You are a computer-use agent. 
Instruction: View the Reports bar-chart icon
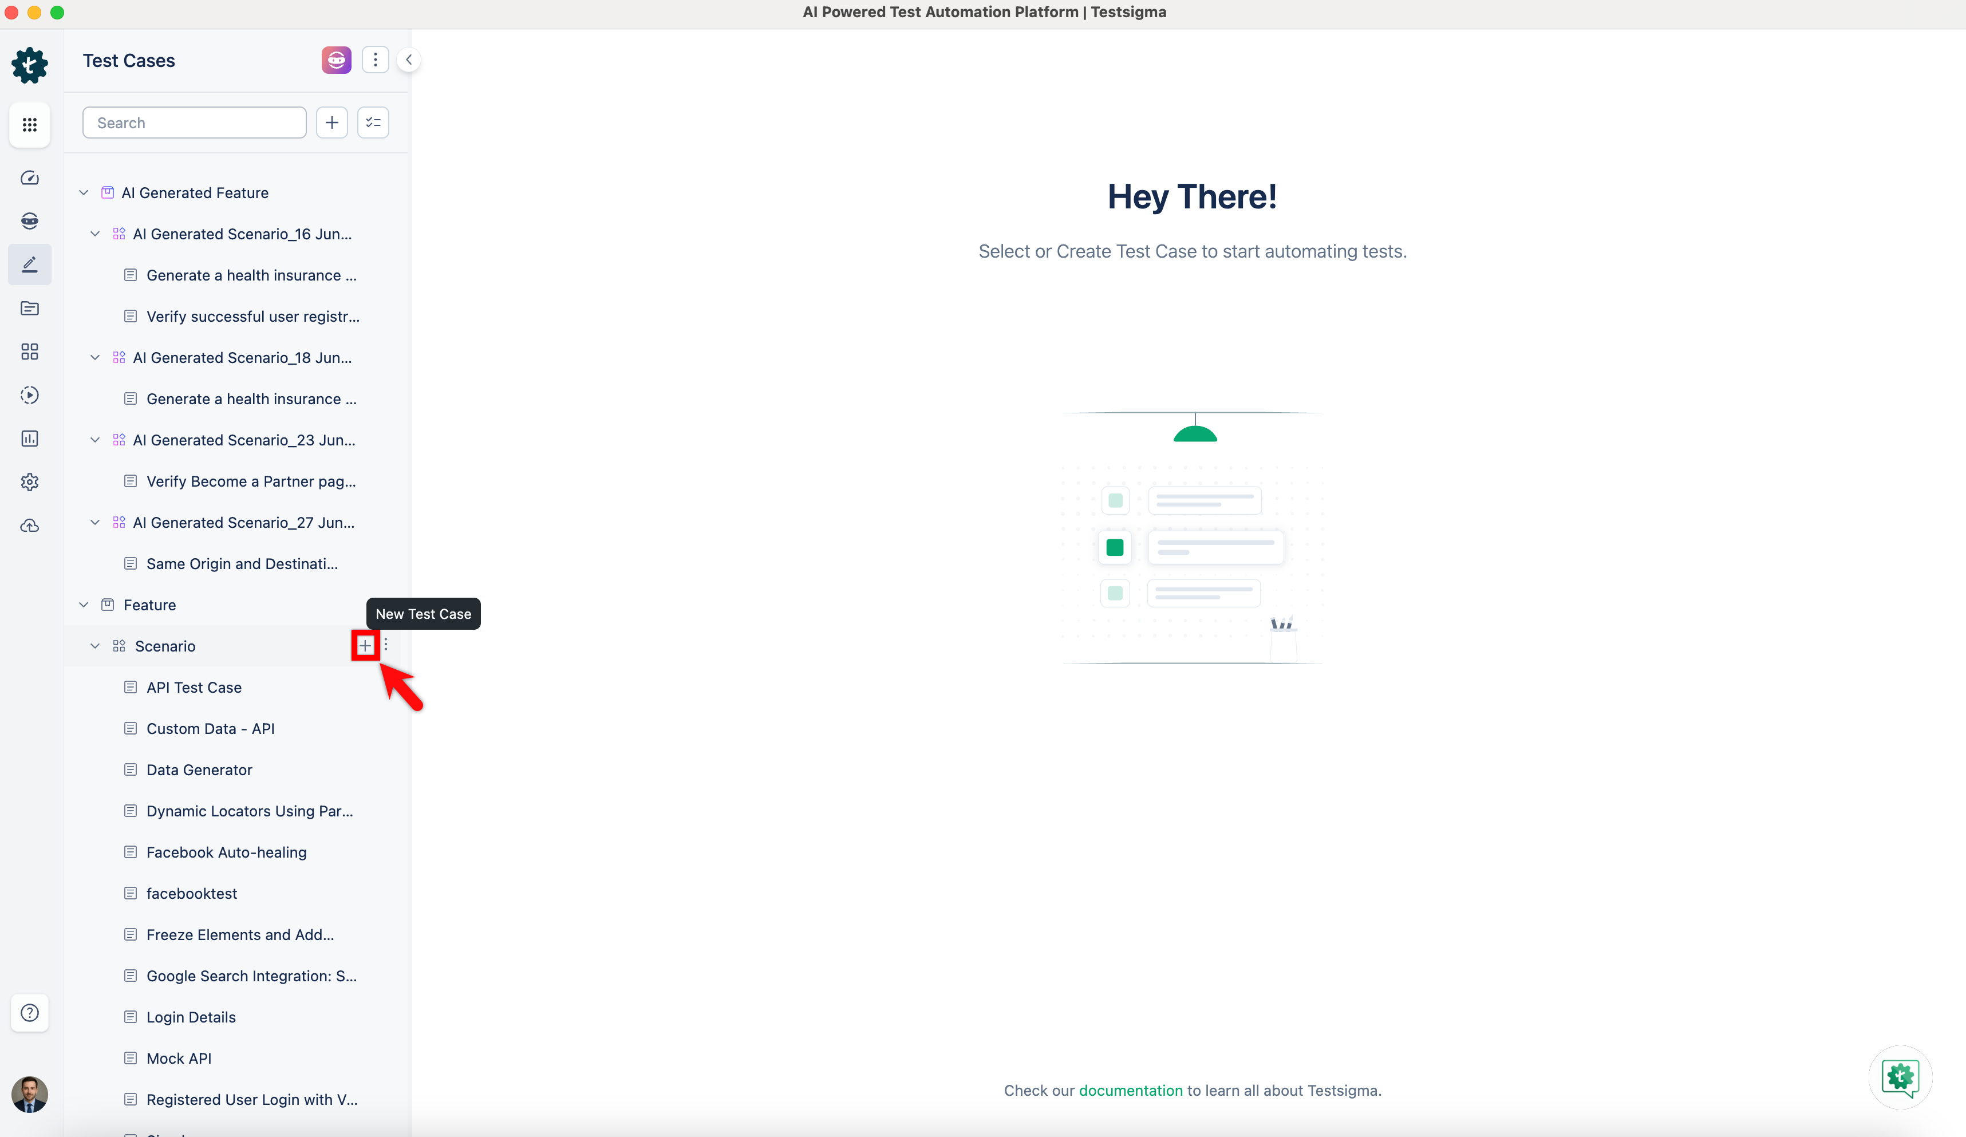[x=30, y=439]
